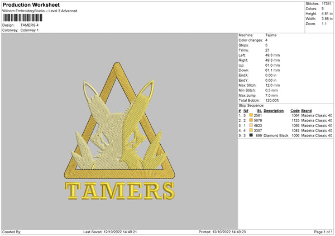Click the design name 'TAMERS 4'
Viewport: 335px width, 236px height.
click(30, 25)
